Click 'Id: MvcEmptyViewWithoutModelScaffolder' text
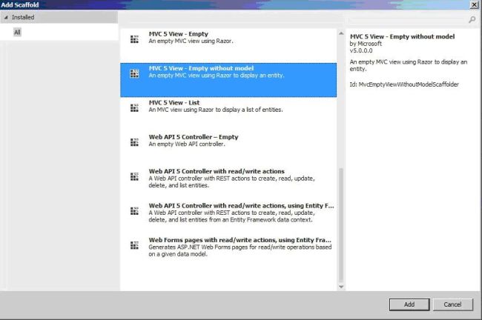This screenshot has height=320, width=482. [x=404, y=84]
